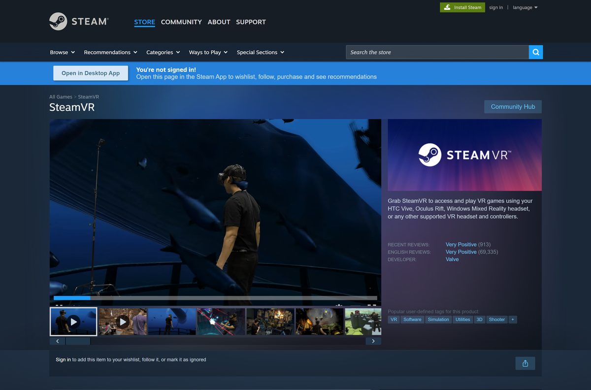
Task: Click the recent reviews Very Positive link
Action: [461, 244]
